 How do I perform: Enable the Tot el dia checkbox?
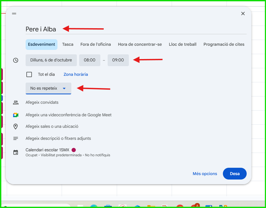[29, 74]
